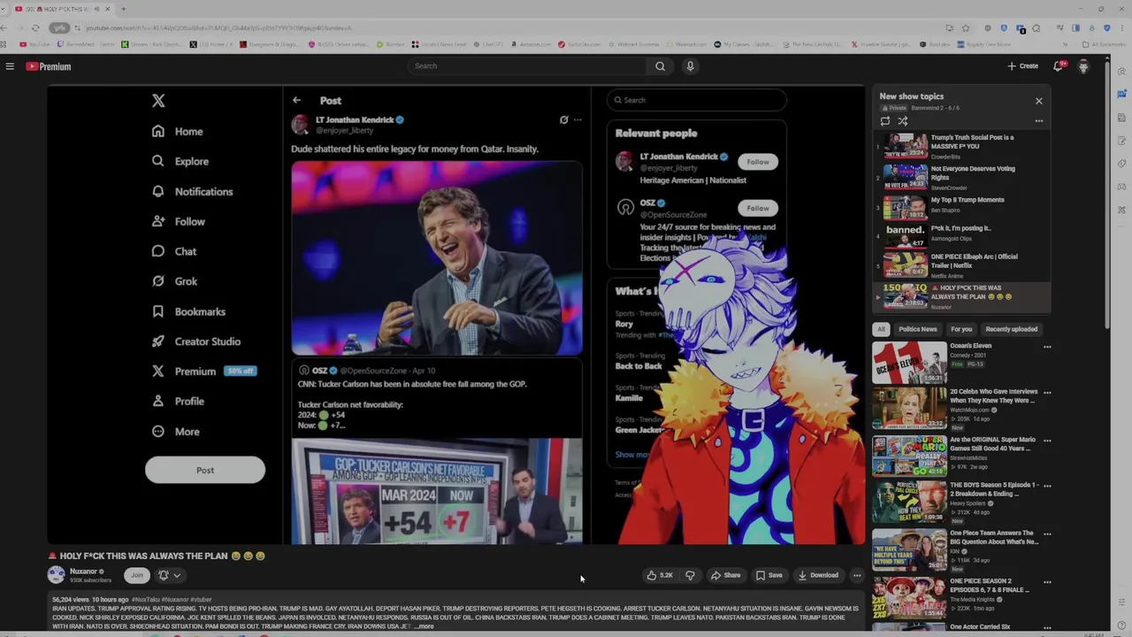
Task: Bookmark this page with star icon
Action: pos(966,28)
